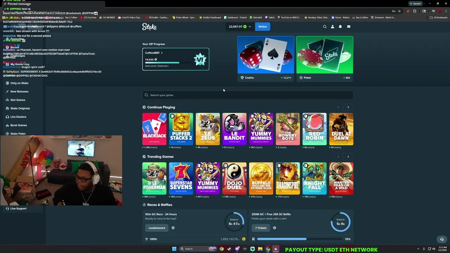This screenshot has width=450, height=253.
Task: Open Le Bandit game tile
Action: (234, 129)
